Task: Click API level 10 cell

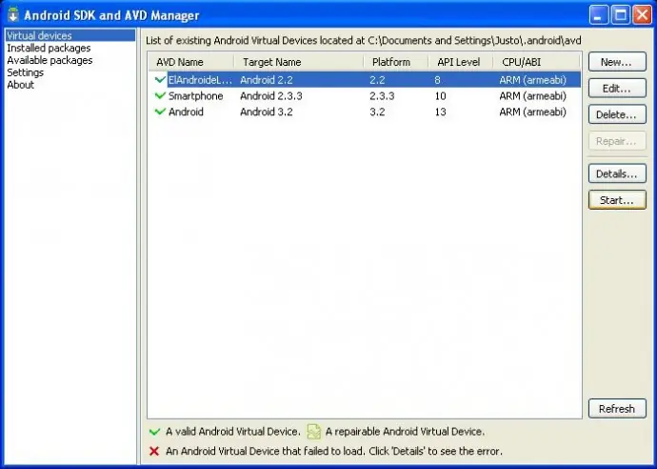Action: (440, 95)
